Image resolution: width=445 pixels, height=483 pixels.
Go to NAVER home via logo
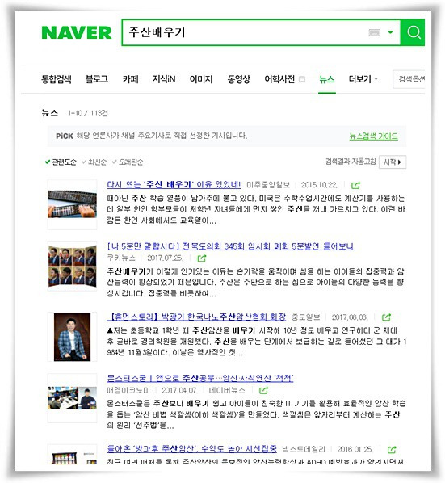tap(77, 32)
